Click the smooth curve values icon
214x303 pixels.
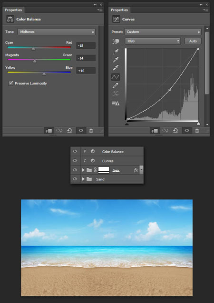pyautogui.click(x=116, y=94)
